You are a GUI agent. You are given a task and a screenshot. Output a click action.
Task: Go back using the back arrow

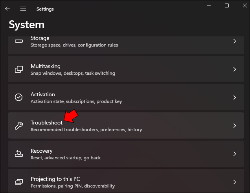[x=7, y=9]
